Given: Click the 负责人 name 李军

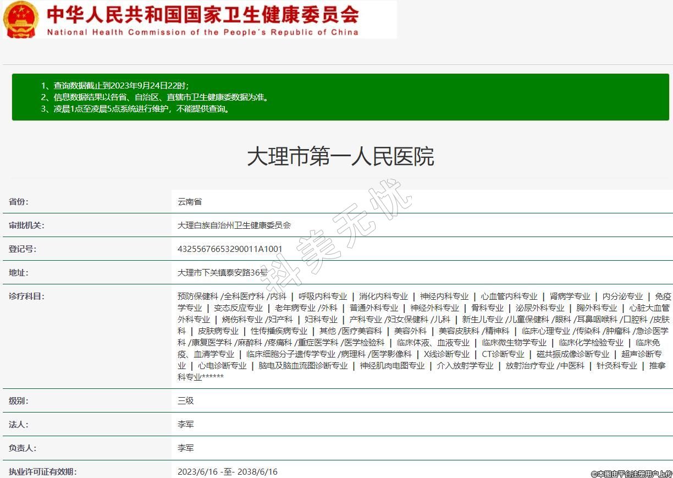Looking at the screenshot, I should point(186,448).
